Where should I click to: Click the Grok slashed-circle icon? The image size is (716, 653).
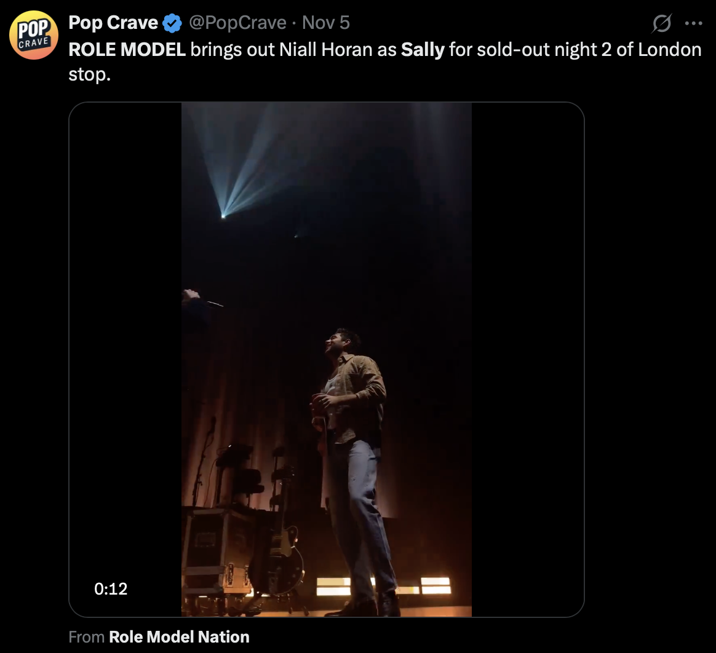tap(661, 23)
